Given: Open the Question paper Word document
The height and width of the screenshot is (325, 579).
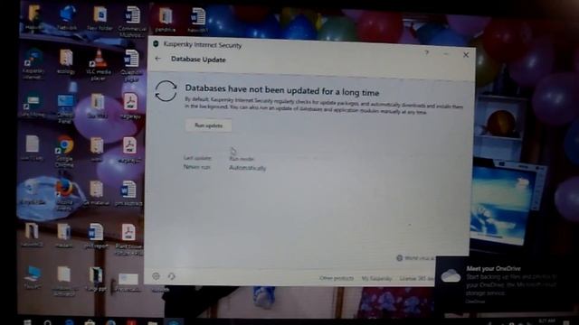Looking at the screenshot, I should click(x=131, y=65).
